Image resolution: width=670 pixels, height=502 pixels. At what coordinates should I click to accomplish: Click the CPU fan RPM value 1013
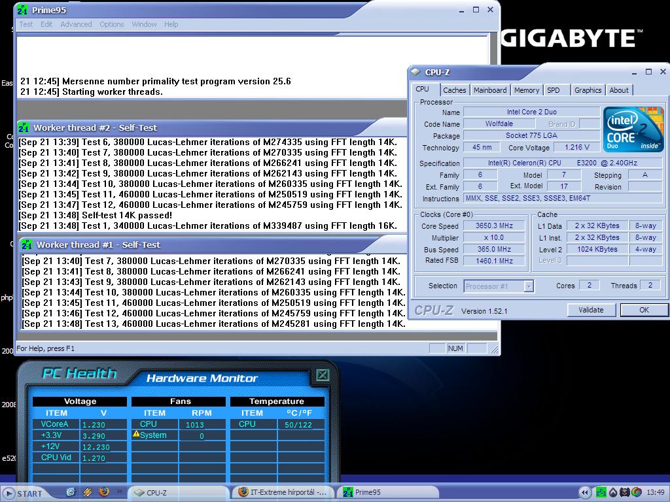[195, 425]
